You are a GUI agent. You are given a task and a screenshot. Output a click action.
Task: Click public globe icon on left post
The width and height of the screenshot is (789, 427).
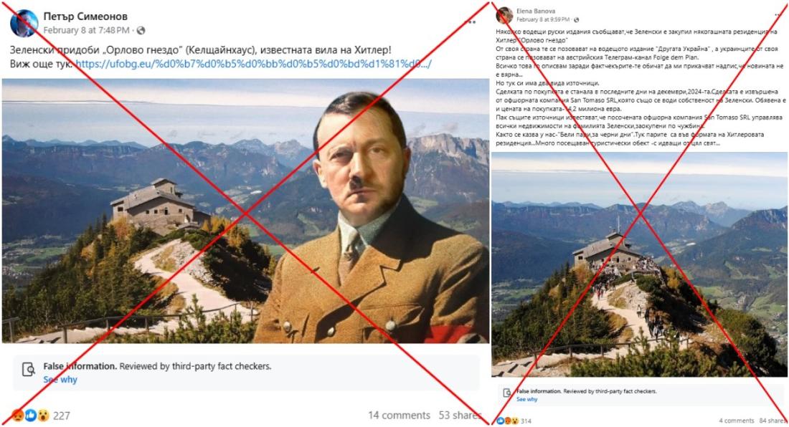[141, 31]
